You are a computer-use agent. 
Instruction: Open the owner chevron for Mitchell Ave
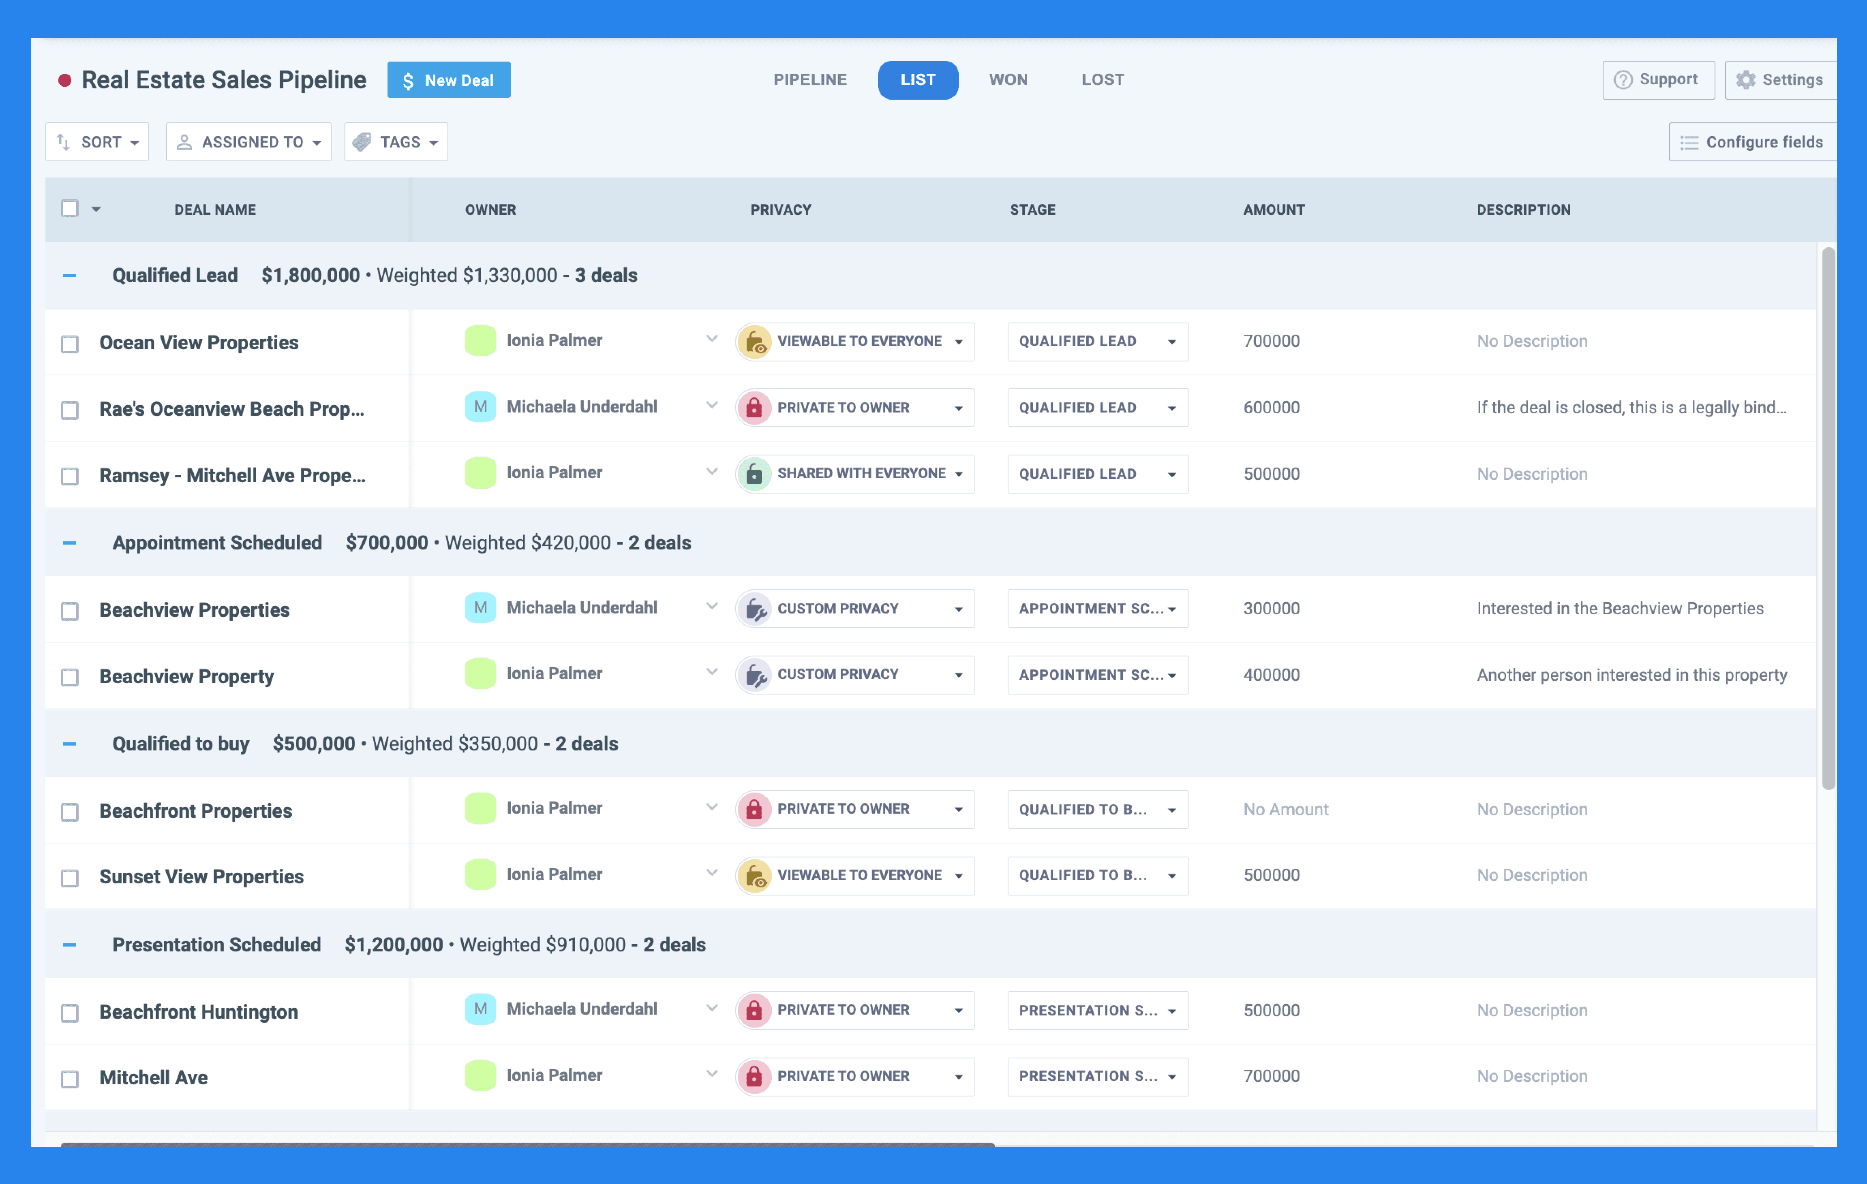click(x=712, y=1074)
